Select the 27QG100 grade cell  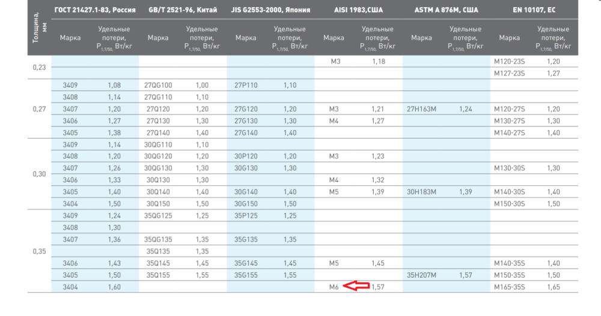[x=158, y=85]
